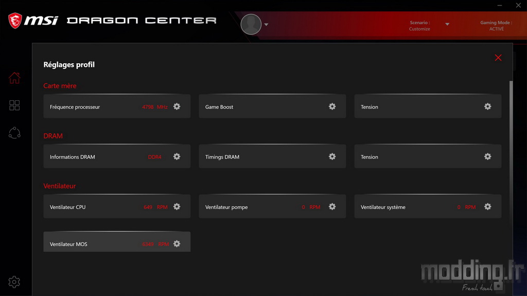Open Informations DRAM gear settings
Image resolution: width=527 pixels, height=296 pixels.
(177, 156)
